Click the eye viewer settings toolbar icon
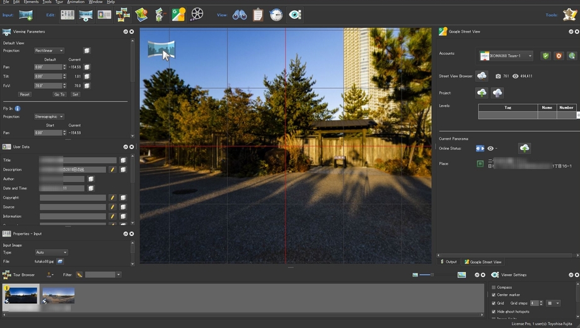The height and width of the screenshot is (328, 580). (x=295, y=14)
